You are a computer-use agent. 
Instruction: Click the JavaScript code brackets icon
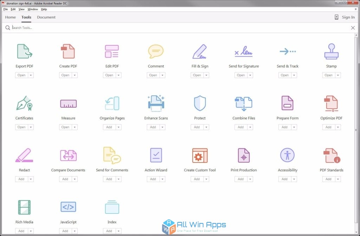(68, 207)
